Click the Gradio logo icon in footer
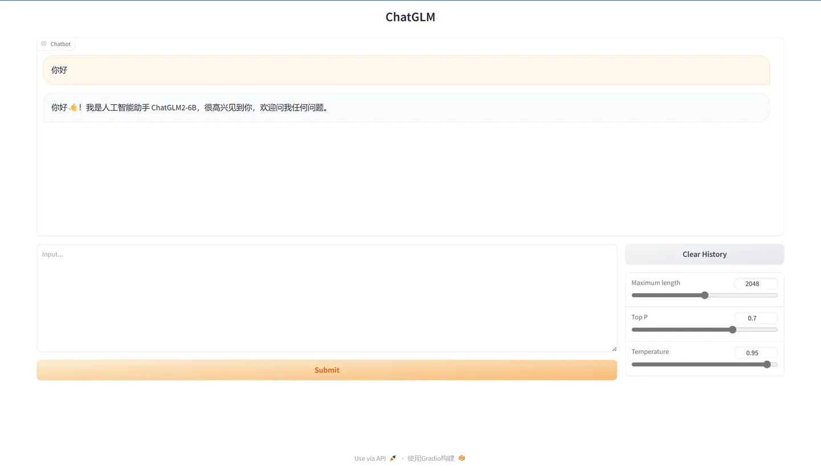The height and width of the screenshot is (471, 821). 462,458
